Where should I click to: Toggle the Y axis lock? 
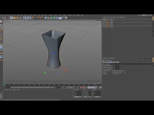pyautogui.click(x=27, y=18)
